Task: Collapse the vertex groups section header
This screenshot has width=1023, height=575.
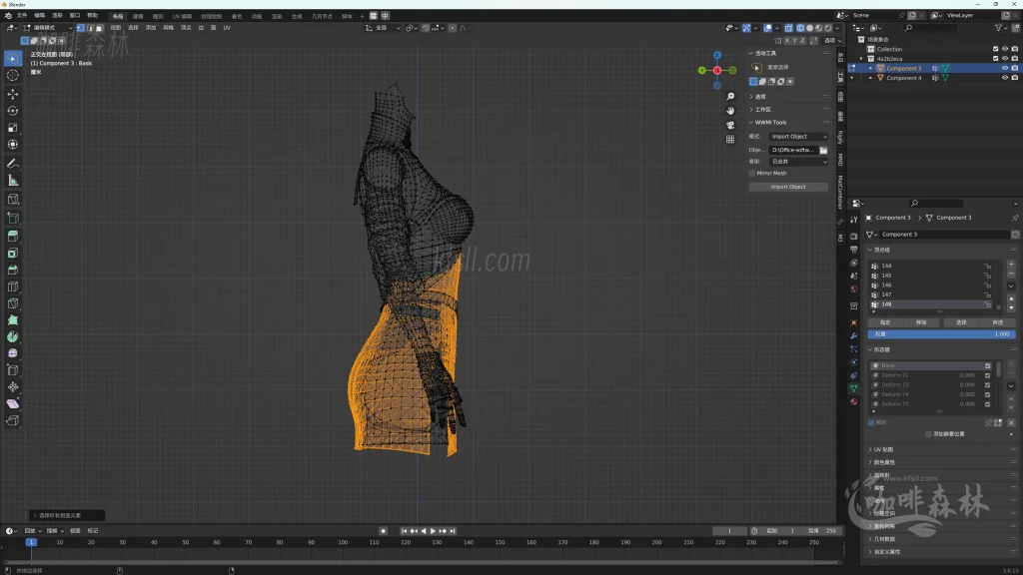Action: pos(881,250)
